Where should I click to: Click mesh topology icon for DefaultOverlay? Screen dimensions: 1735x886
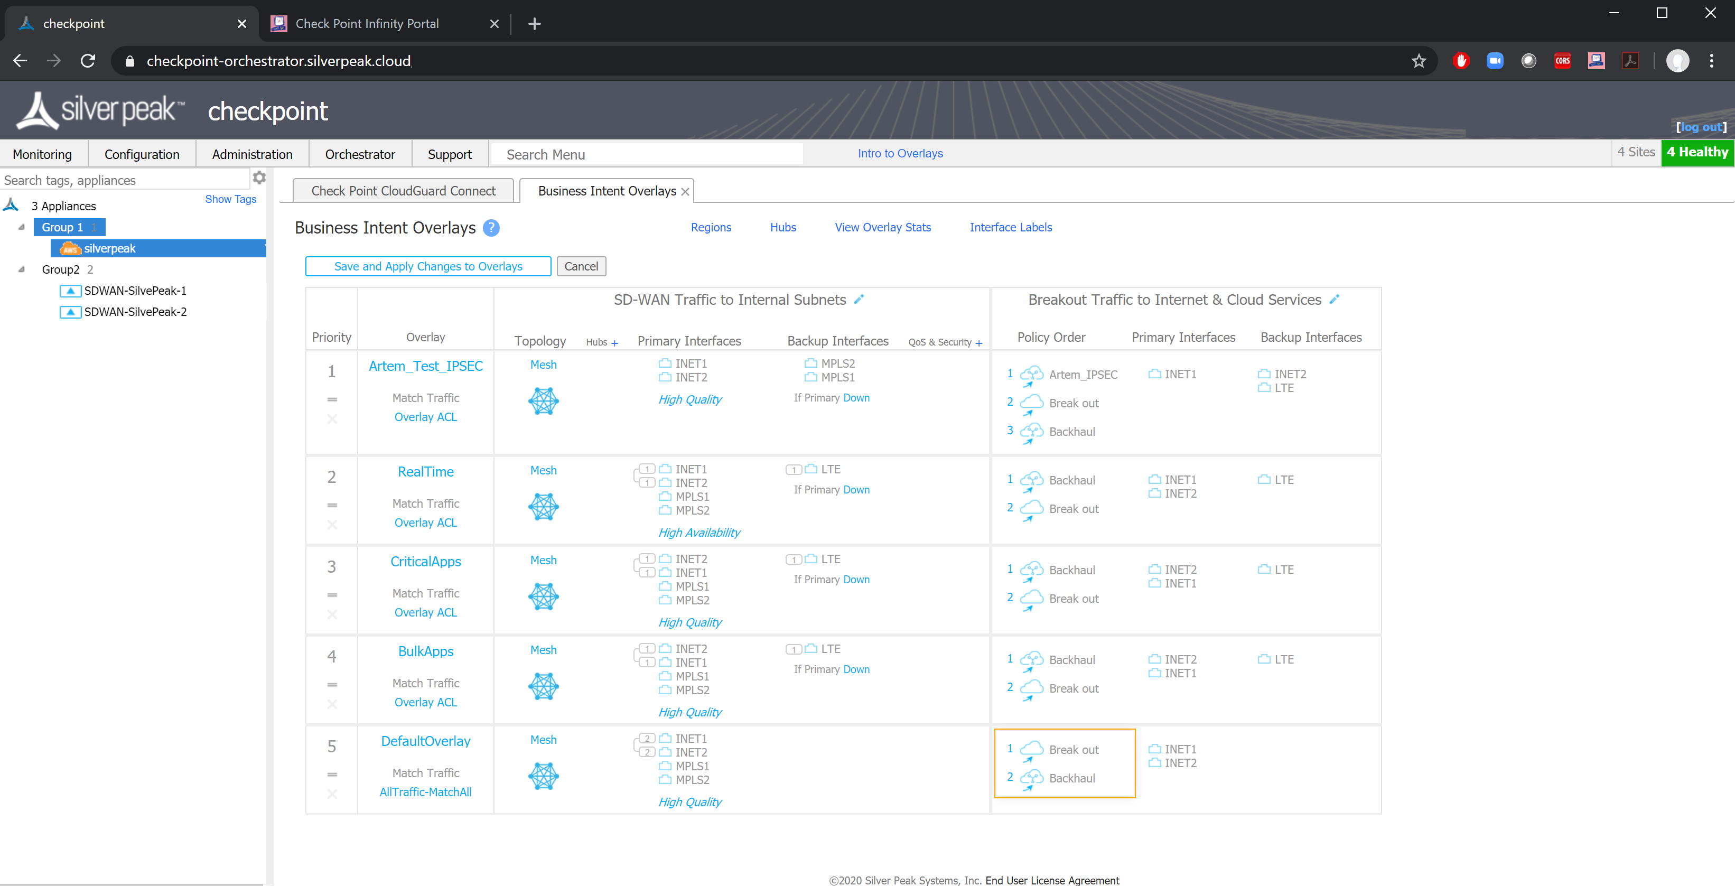coord(543,776)
